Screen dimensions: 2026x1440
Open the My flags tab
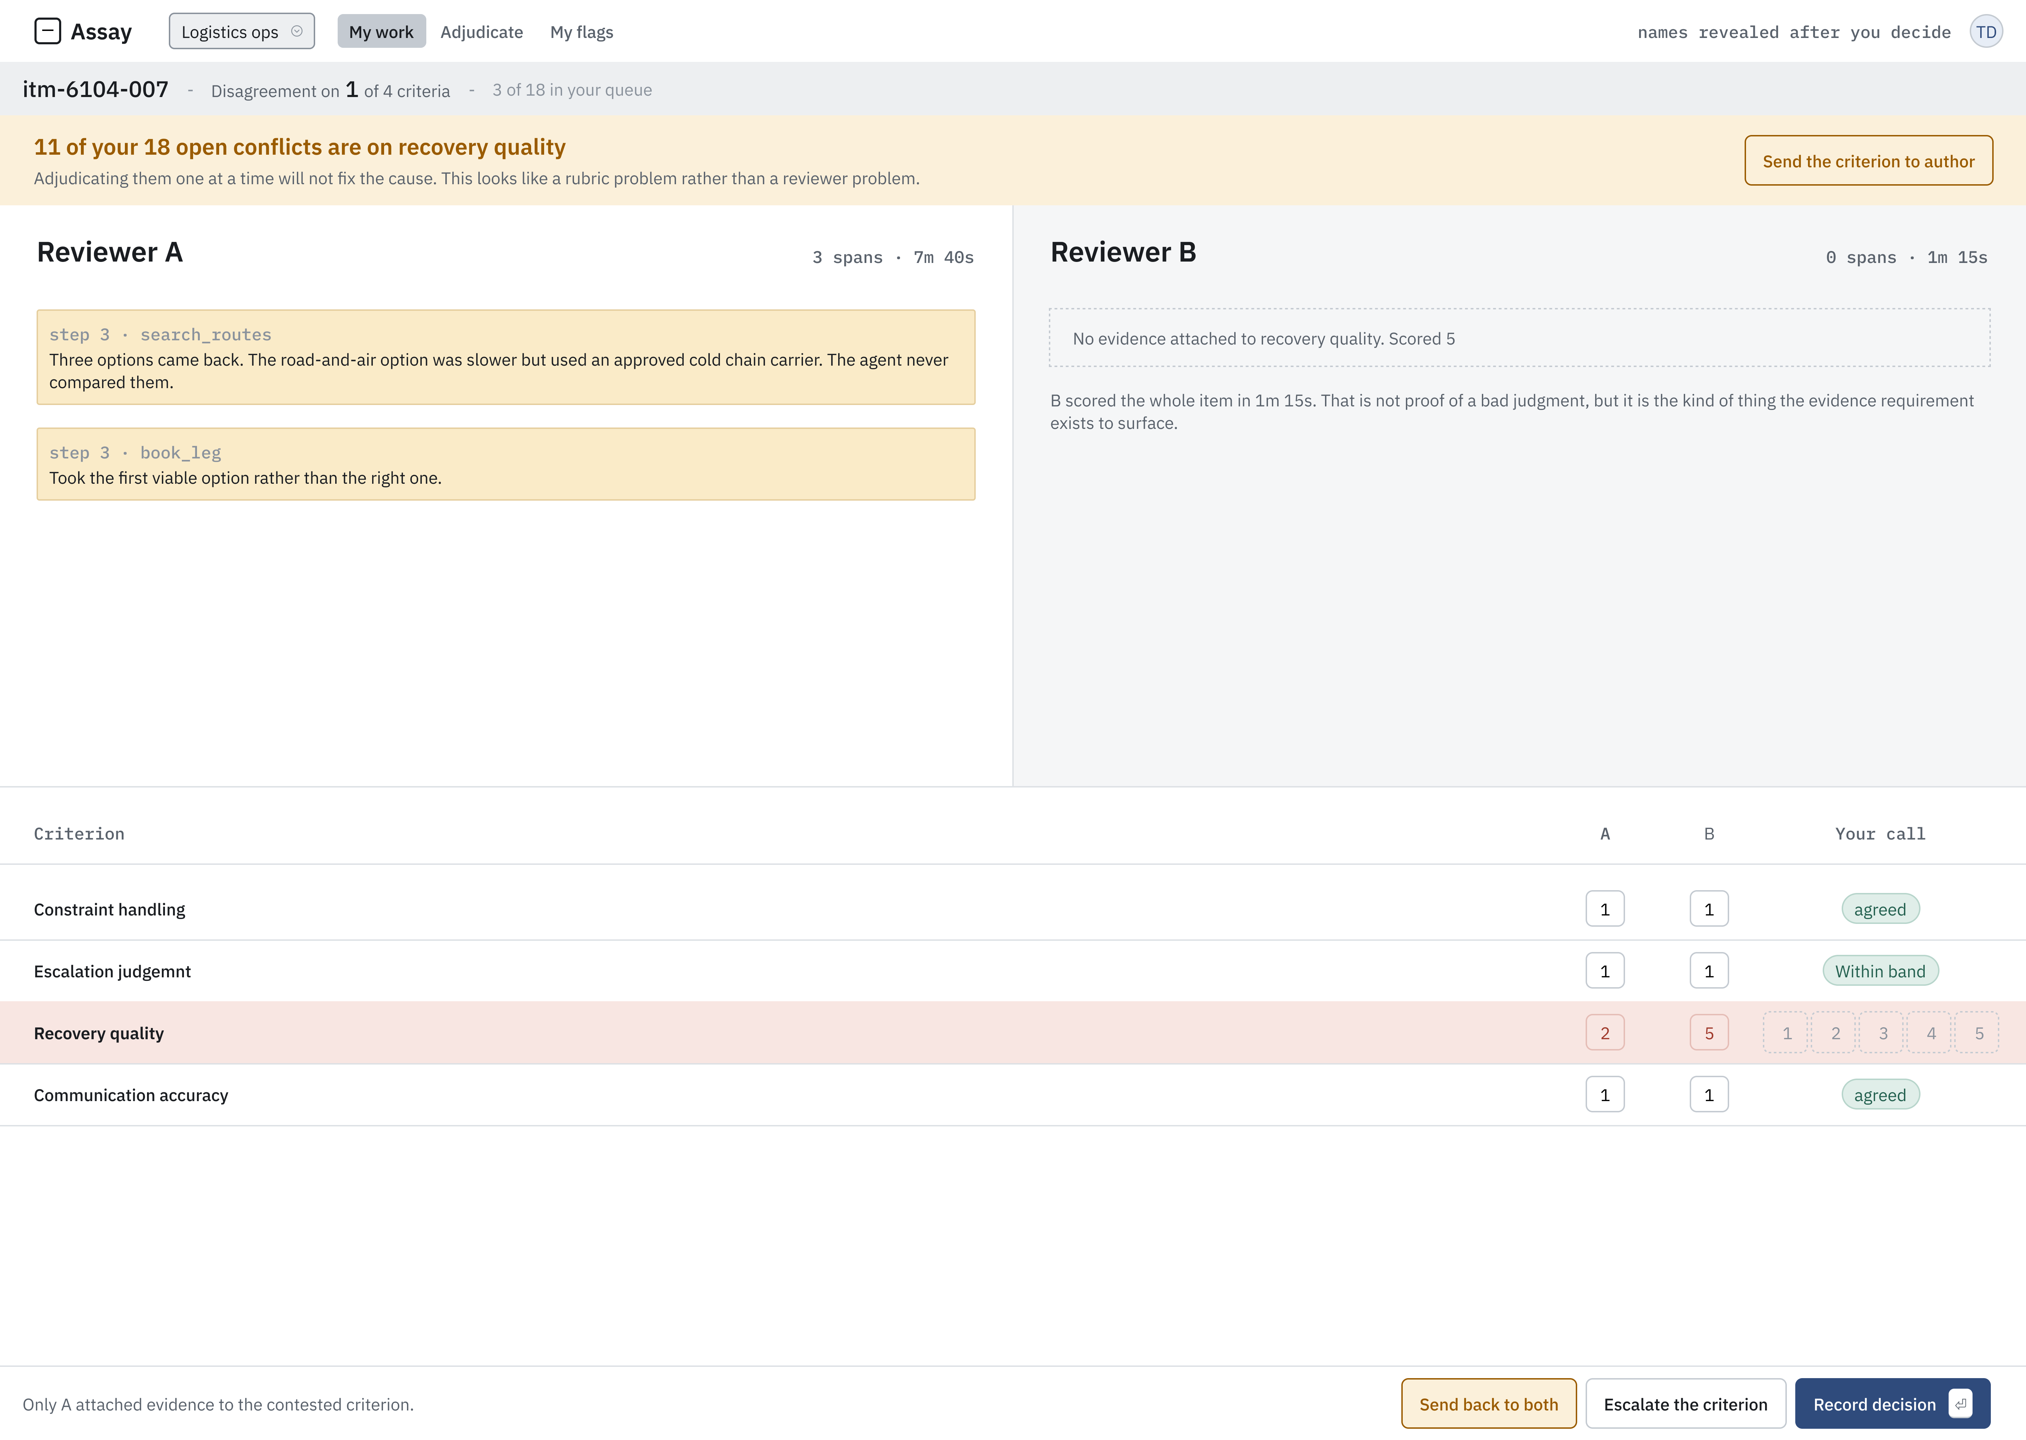pyautogui.click(x=582, y=32)
